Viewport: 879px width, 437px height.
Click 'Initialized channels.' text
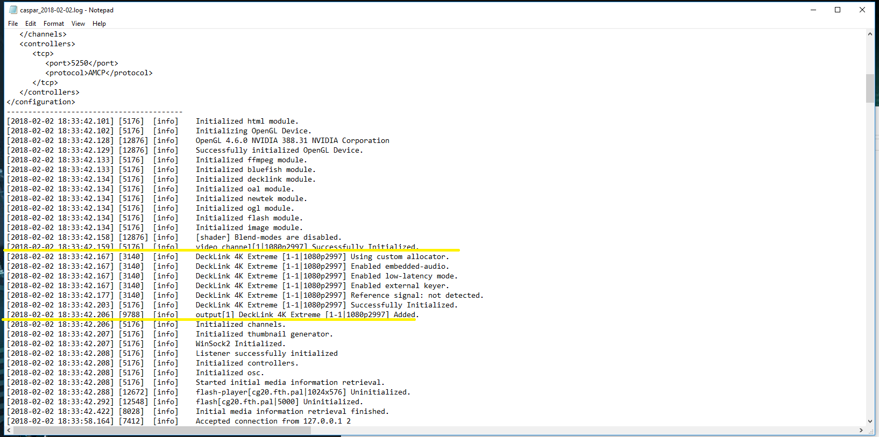click(x=240, y=325)
